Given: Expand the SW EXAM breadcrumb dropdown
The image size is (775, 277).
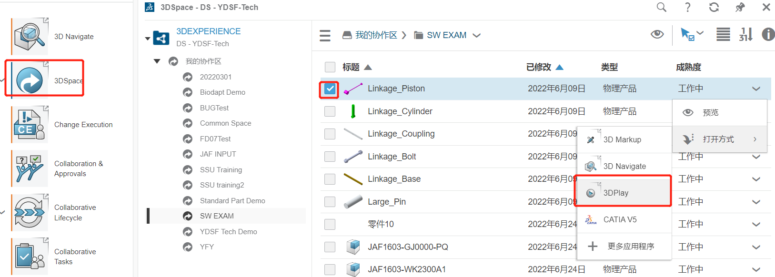Looking at the screenshot, I should click(476, 35).
